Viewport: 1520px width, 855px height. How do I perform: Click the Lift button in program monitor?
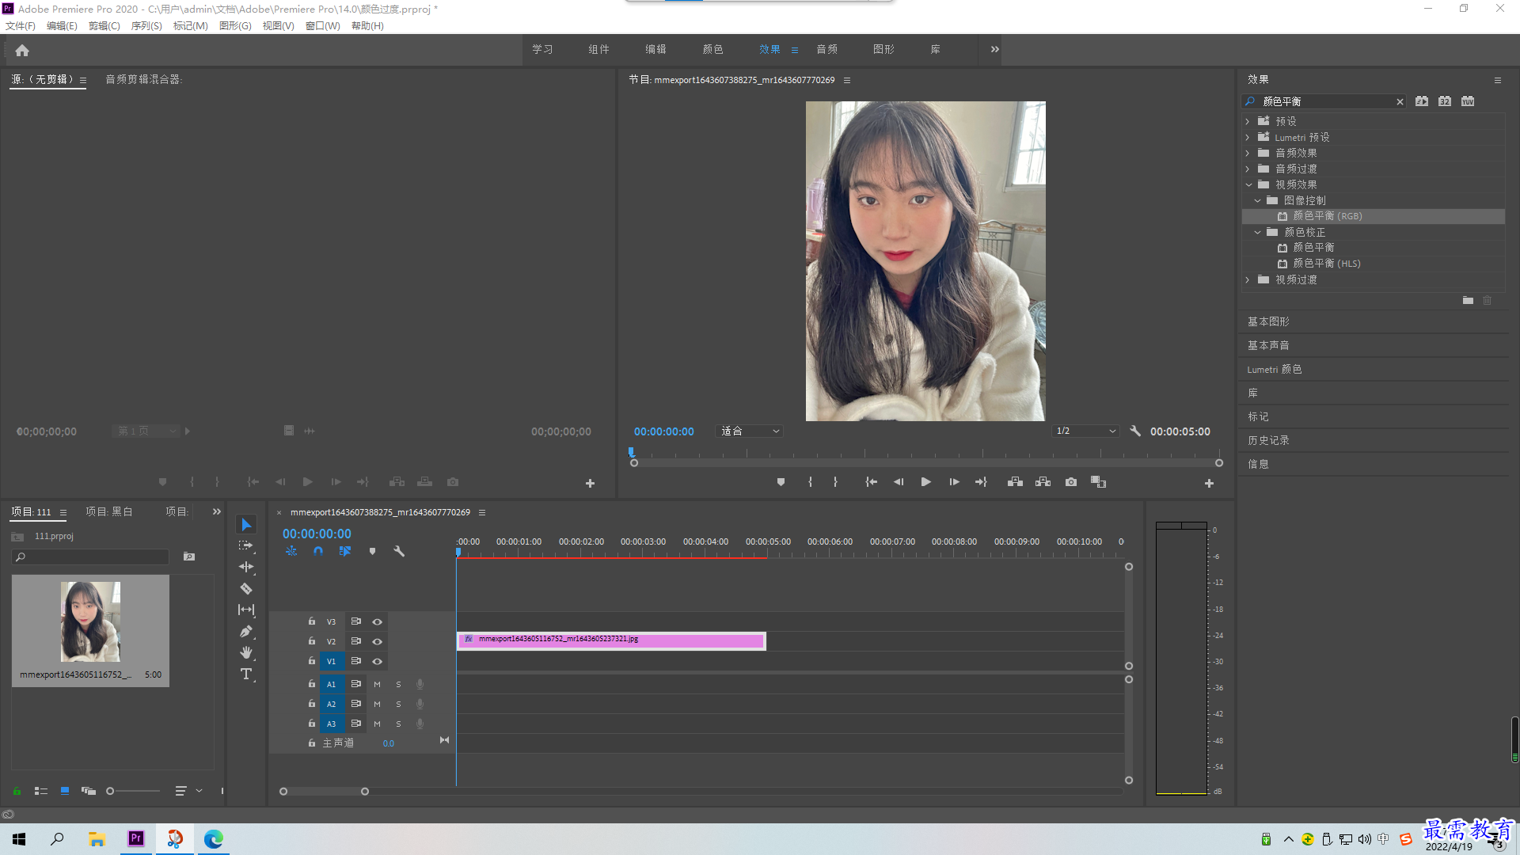click(1015, 482)
